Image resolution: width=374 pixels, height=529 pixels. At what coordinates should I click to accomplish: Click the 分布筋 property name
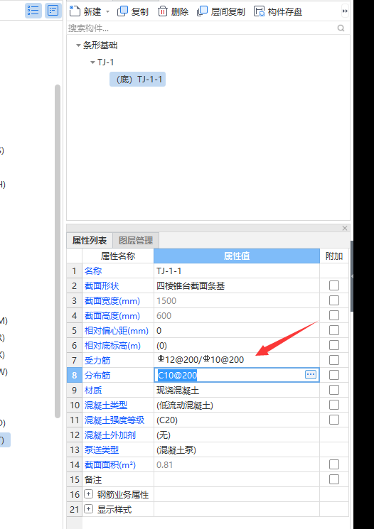97,375
